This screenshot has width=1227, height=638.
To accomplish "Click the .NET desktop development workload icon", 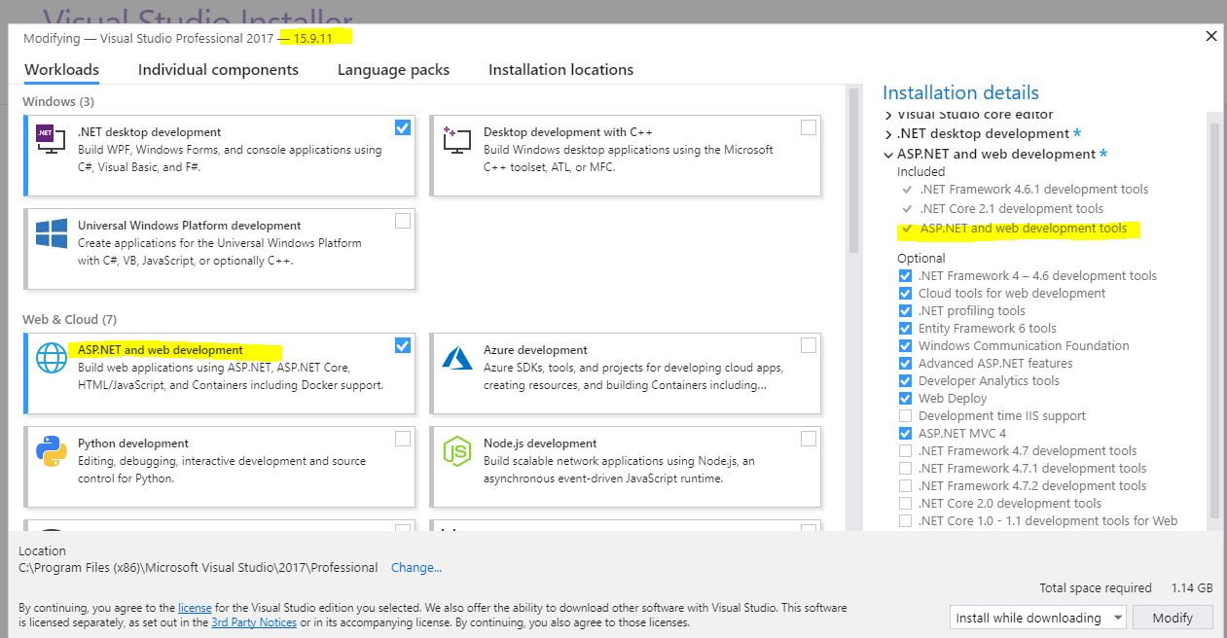I will coord(51,140).
